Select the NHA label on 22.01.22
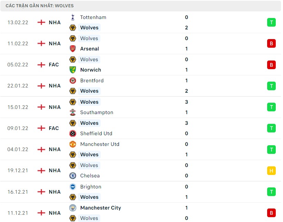 (54, 86)
